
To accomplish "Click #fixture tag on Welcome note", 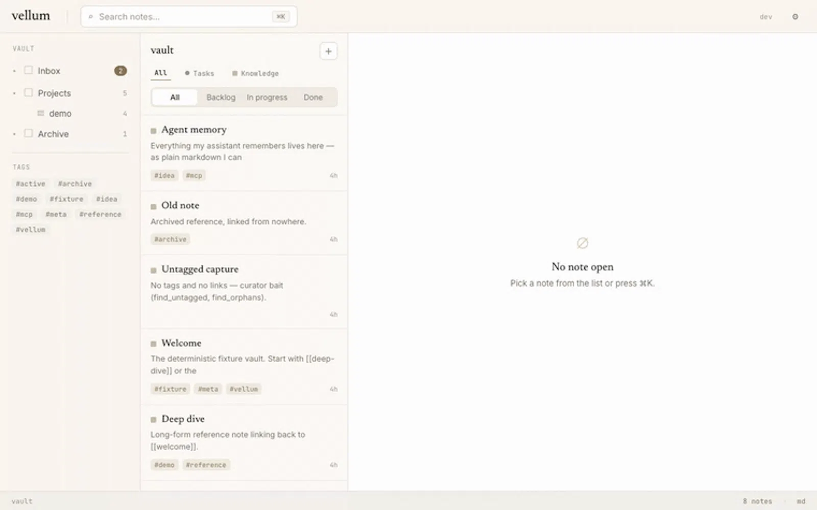I will pyautogui.click(x=171, y=389).
